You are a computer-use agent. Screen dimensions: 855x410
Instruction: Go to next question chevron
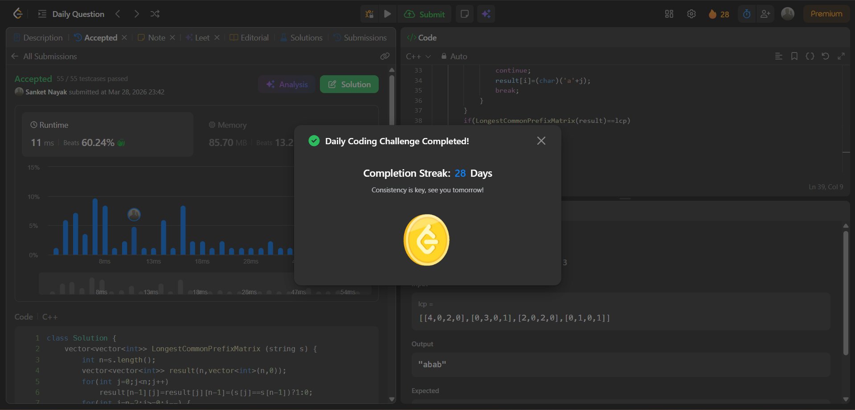click(136, 14)
